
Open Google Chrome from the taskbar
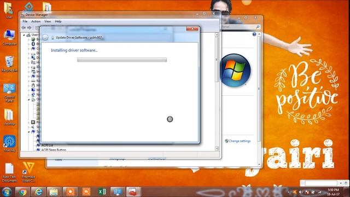pos(22,192)
